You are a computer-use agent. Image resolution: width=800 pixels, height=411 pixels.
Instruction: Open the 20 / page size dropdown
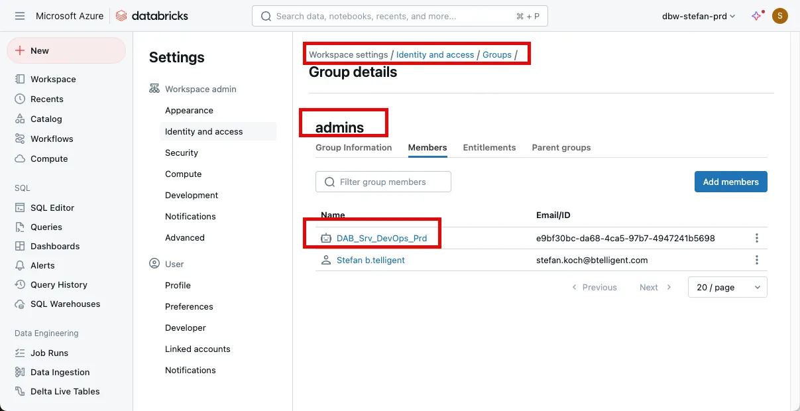pyautogui.click(x=727, y=287)
